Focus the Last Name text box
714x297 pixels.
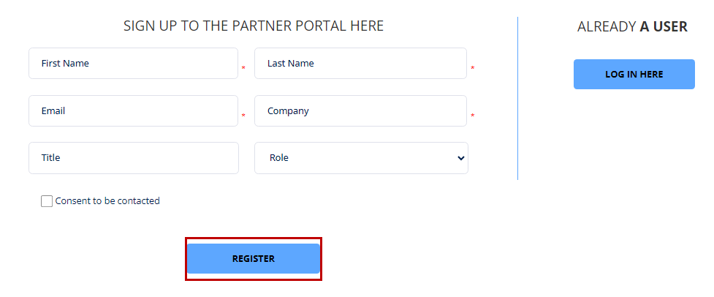(360, 64)
